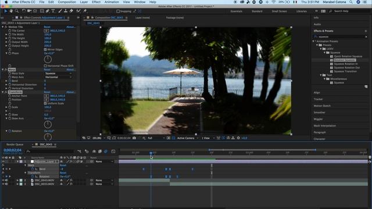Expand layer 2 DSC_0043.MOV twirl arrow
This screenshot has height=209, width=372.
coord(17,181)
